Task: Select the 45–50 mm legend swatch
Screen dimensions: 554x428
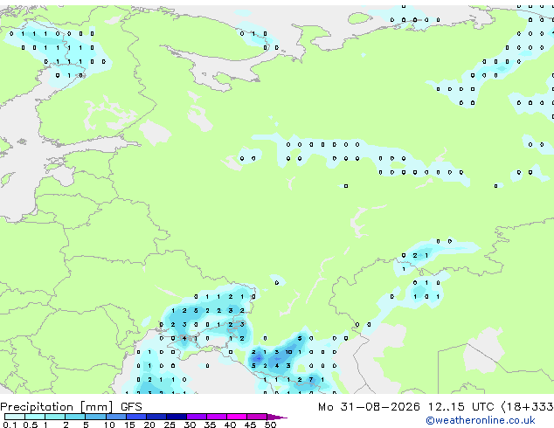Action: (x=257, y=417)
